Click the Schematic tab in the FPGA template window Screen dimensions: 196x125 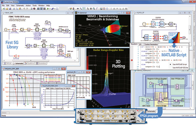tap(151, 111)
